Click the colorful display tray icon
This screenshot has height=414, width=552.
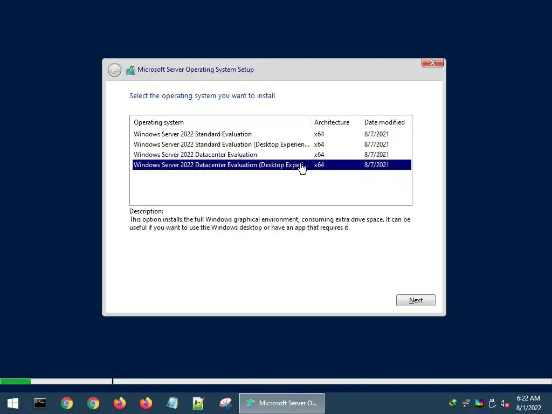[x=479, y=403]
